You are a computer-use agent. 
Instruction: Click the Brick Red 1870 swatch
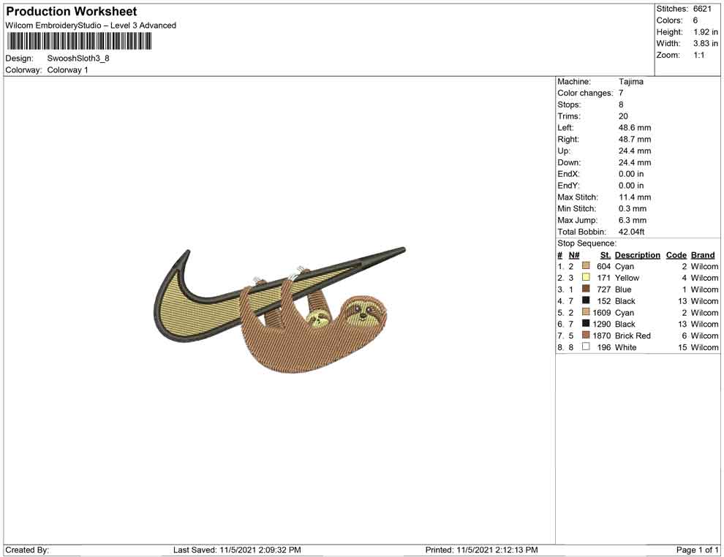586,335
